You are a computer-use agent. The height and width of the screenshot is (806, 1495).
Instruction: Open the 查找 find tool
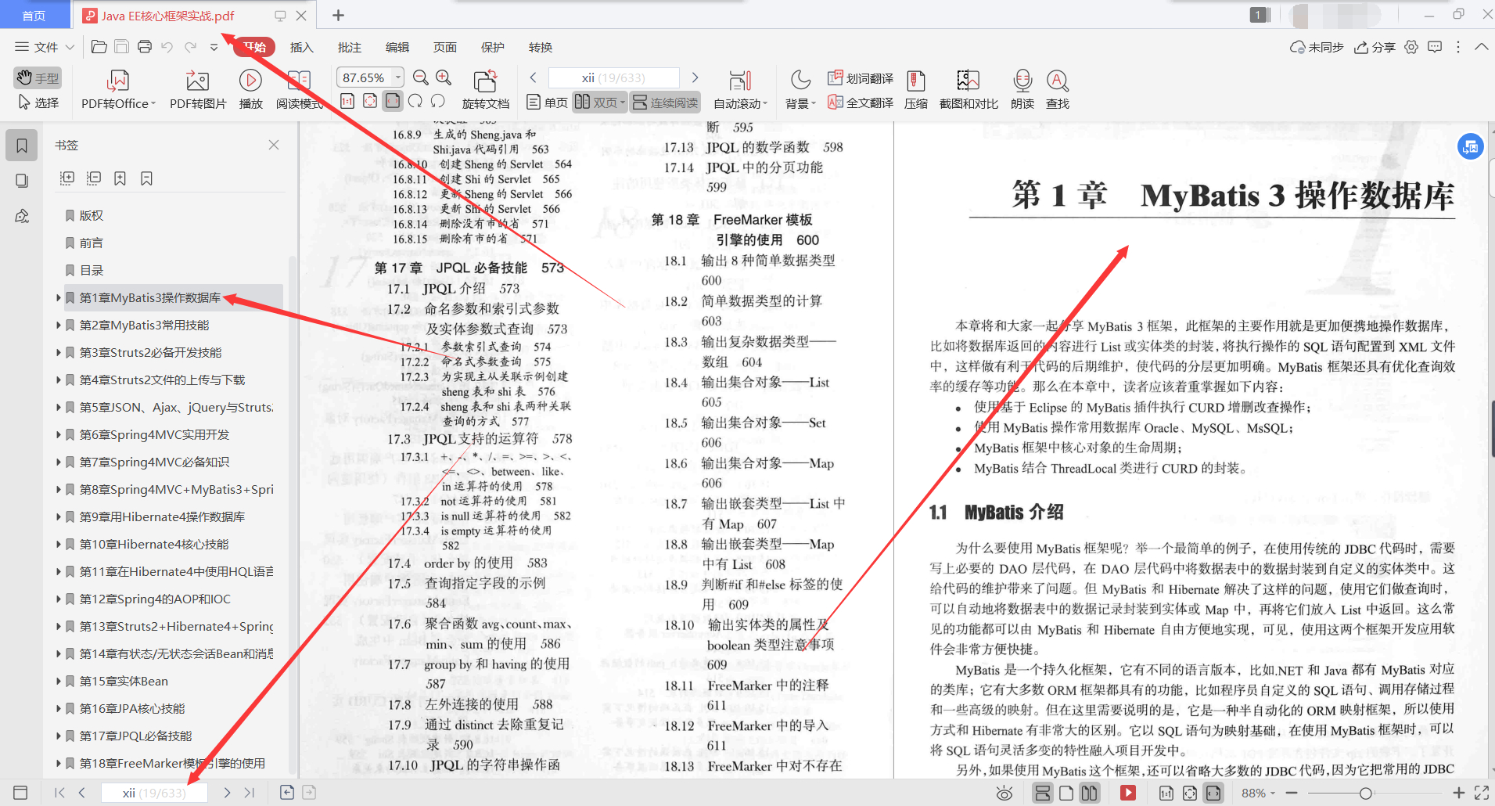[1058, 91]
